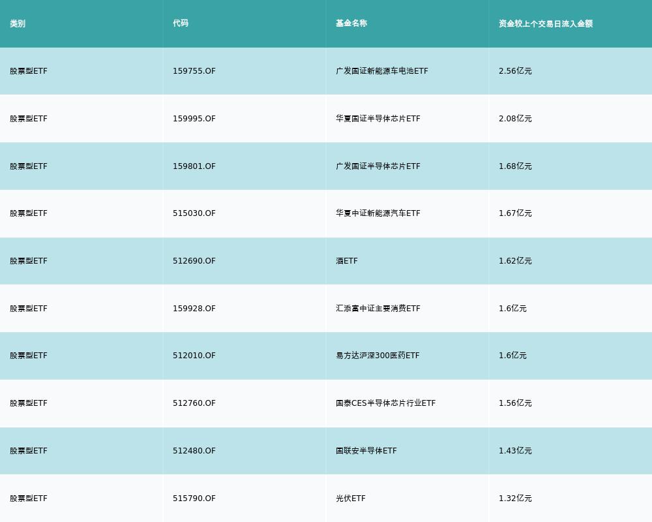Select fund 光伏ETF
Screen dimensions: 652x522
click(351, 499)
